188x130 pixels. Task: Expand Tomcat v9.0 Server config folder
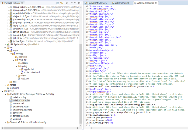5,122
